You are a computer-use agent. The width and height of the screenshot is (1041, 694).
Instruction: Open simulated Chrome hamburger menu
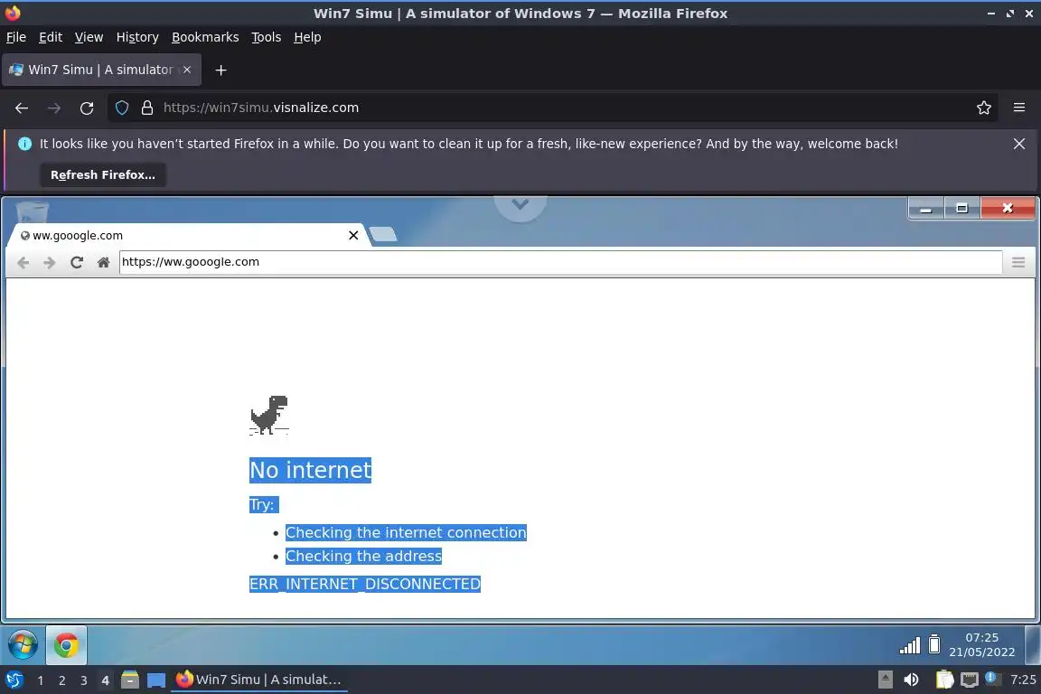(1018, 262)
